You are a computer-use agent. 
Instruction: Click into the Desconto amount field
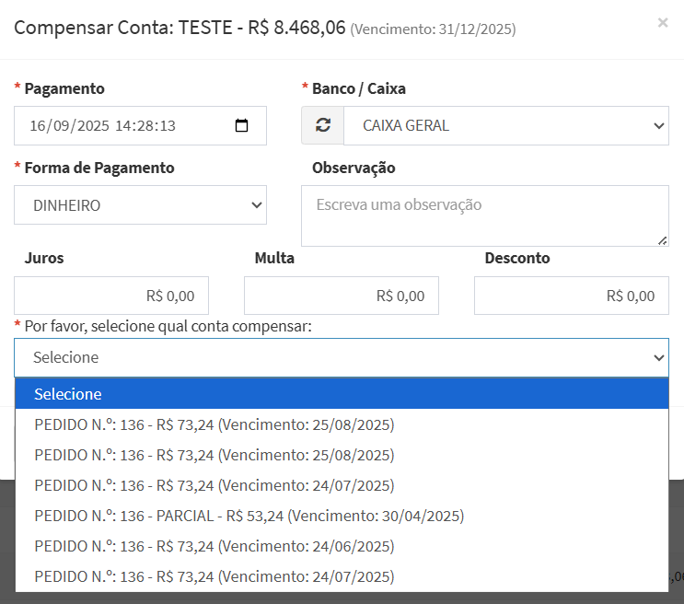tap(572, 296)
